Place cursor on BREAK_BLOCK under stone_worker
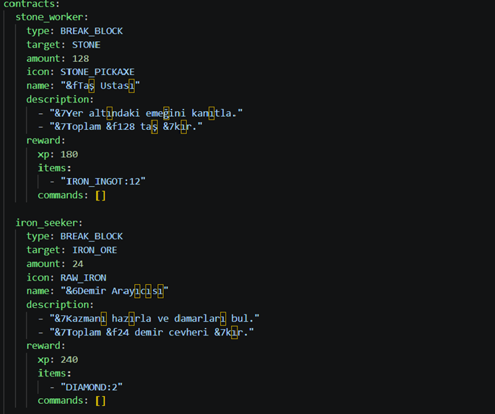Viewport: 495px width, 414px height. [x=92, y=31]
